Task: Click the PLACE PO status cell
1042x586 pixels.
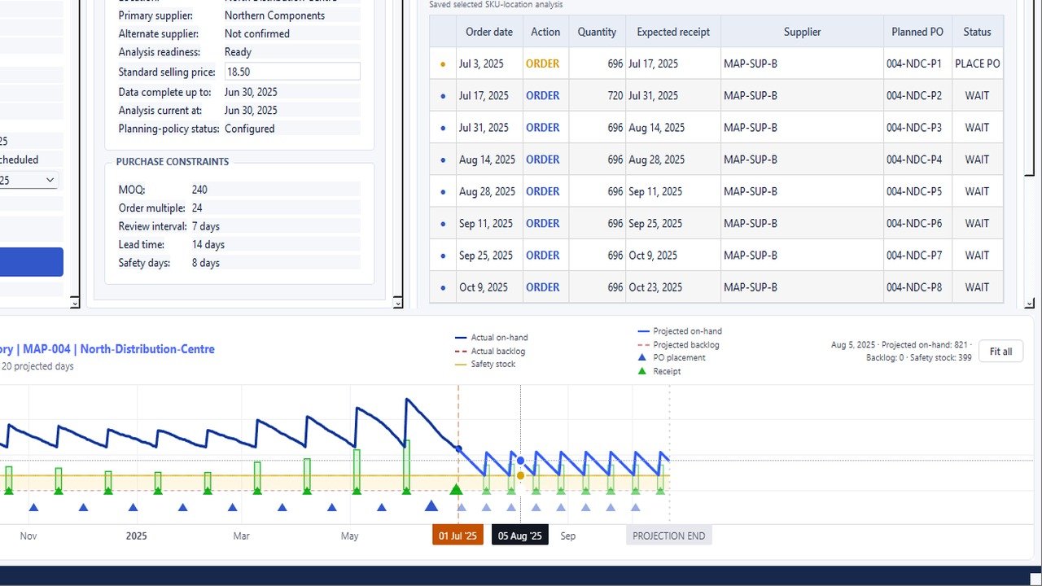Action: point(978,63)
